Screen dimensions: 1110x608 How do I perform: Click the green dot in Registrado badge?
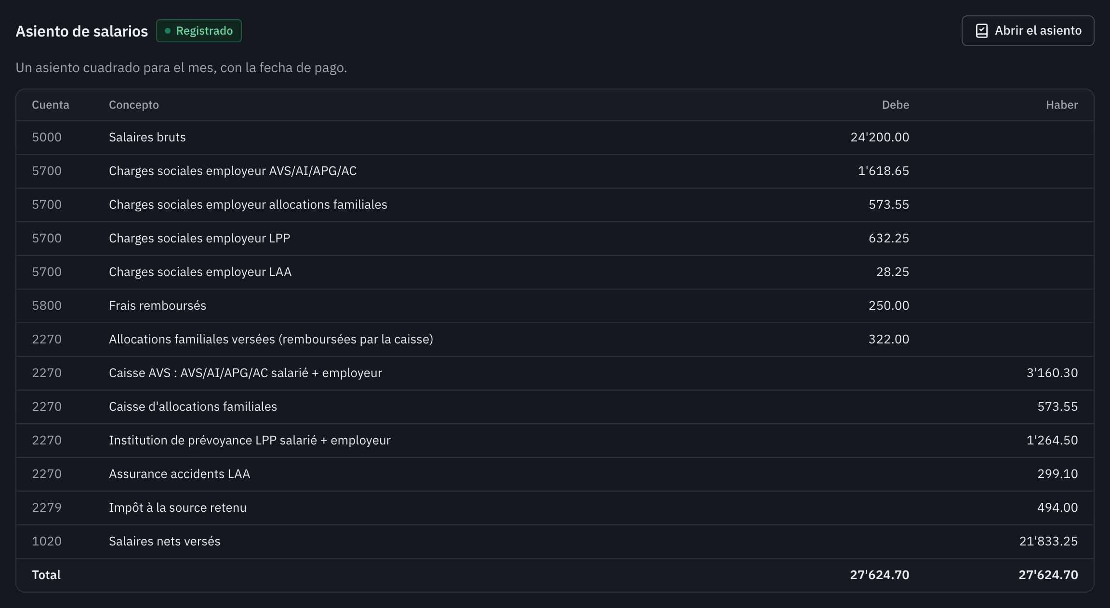168,31
